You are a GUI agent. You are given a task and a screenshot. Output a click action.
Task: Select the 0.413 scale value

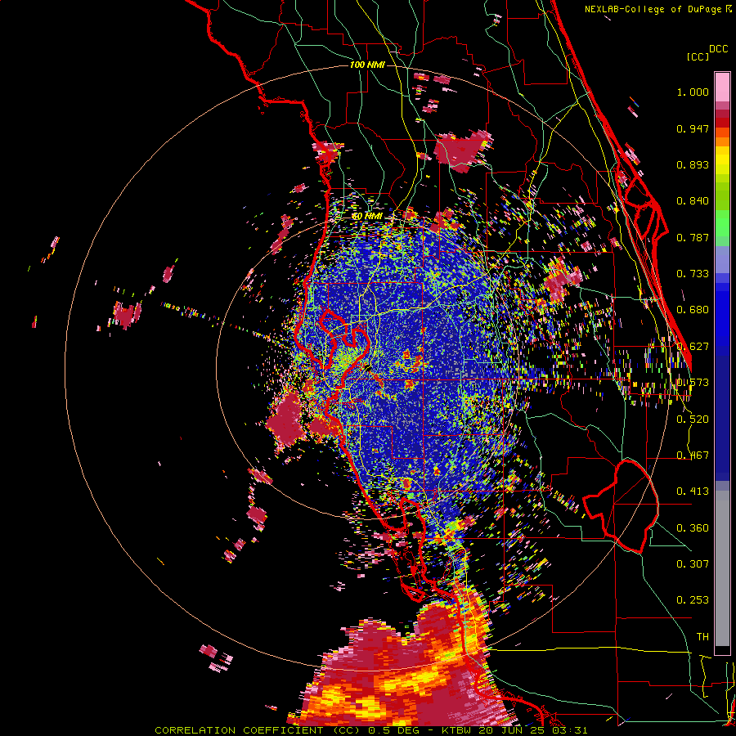[693, 491]
